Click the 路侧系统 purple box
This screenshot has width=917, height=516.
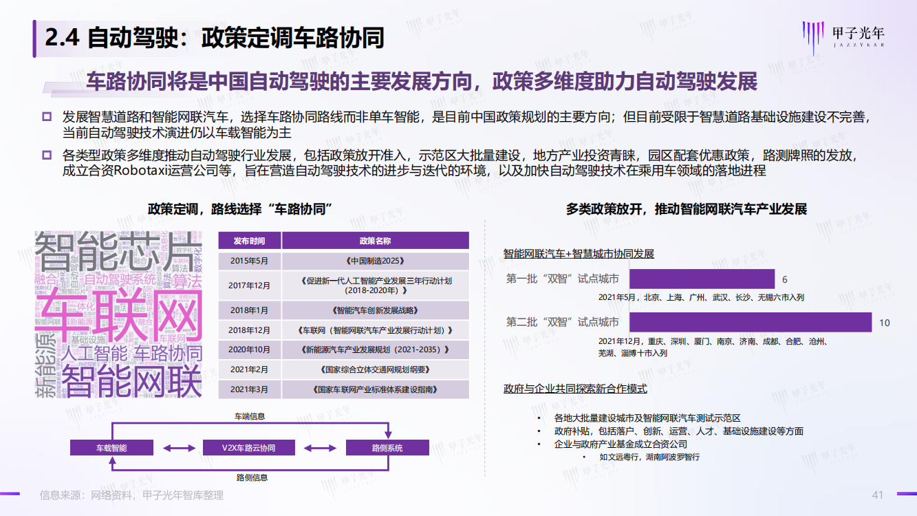387,448
